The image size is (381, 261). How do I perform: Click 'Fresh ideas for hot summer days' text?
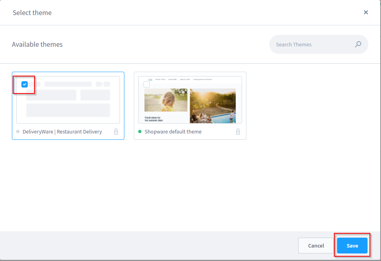(154, 118)
